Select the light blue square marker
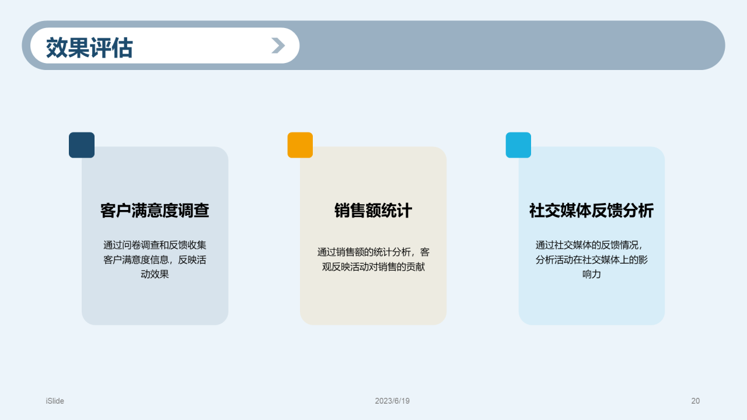Image resolution: width=747 pixels, height=420 pixels. click(518, 145)
